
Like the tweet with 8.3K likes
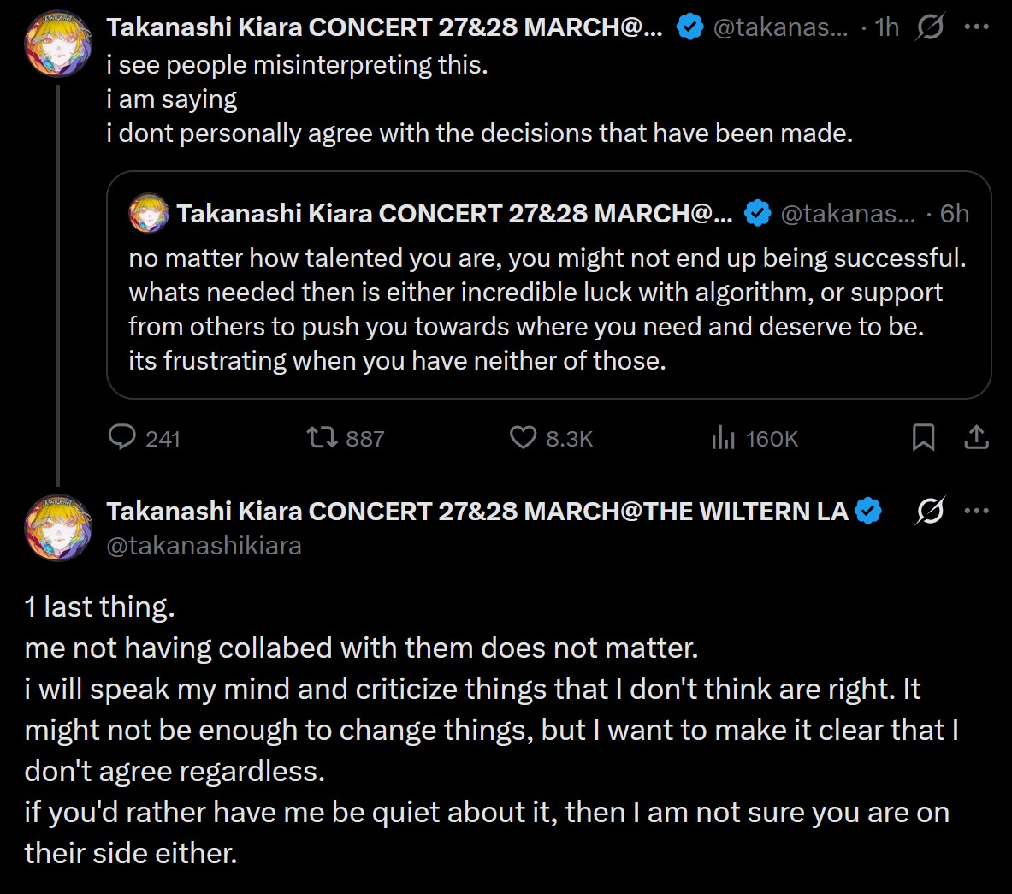pos(523,438)
